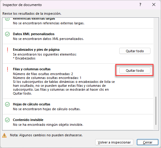Click Volver a inspeccionar button

(x=114, y=142)
